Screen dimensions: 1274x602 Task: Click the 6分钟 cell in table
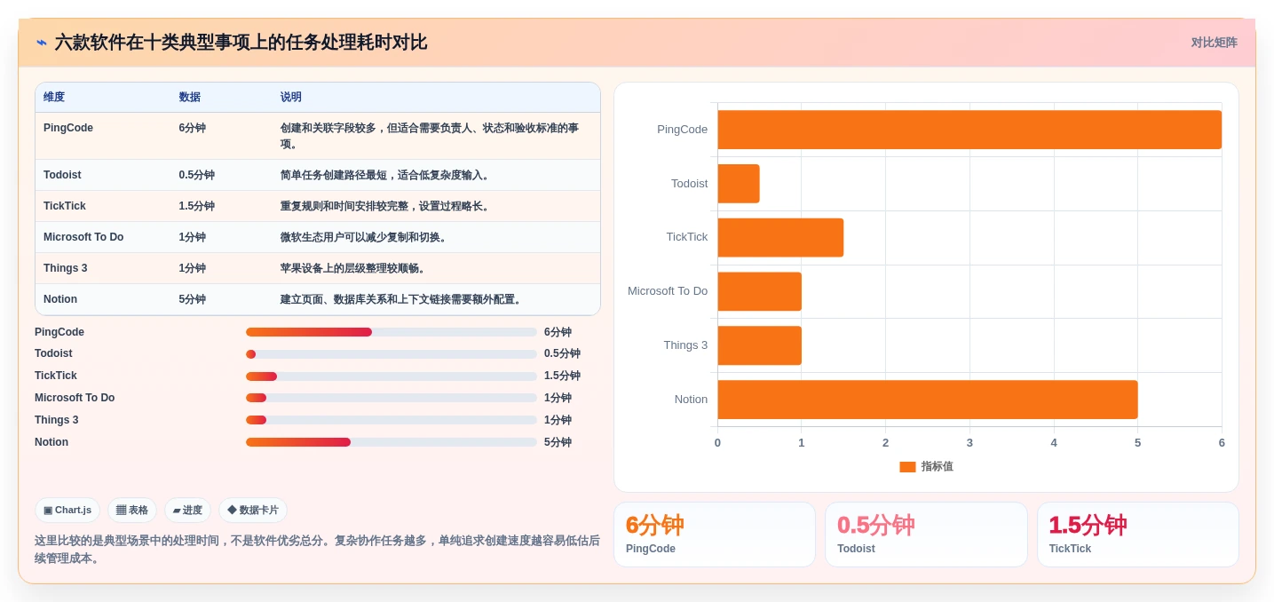point(193,128)
